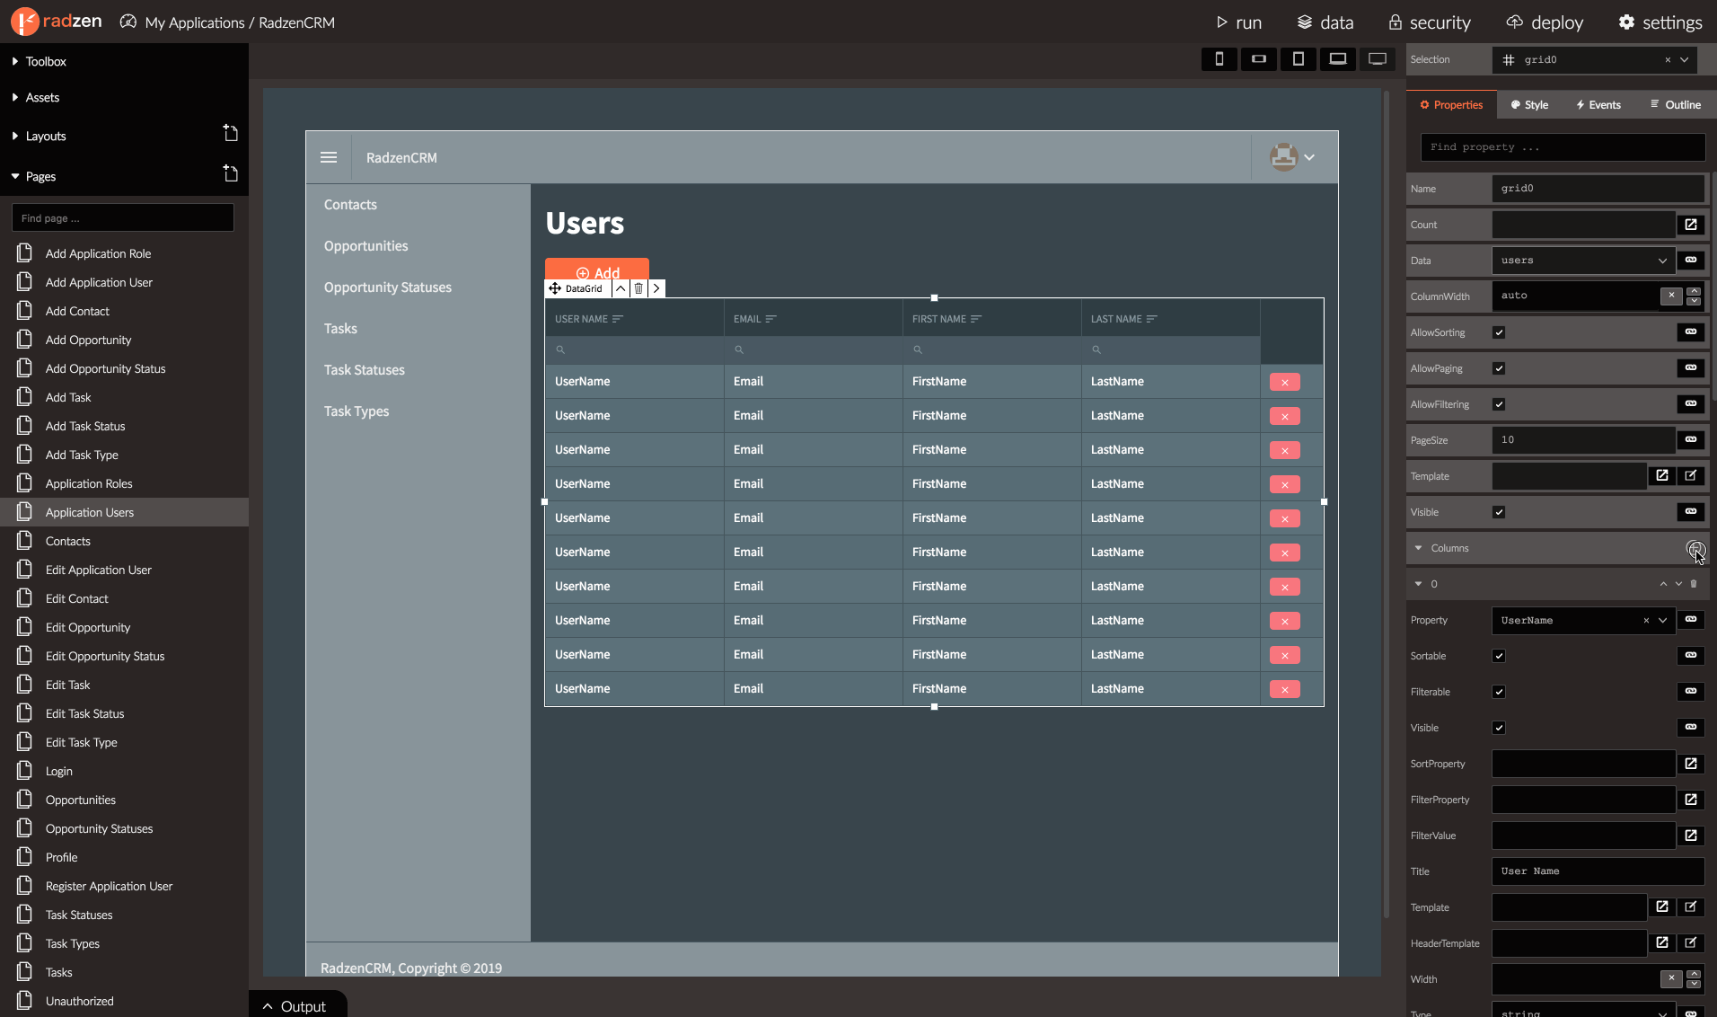Select the phone landscape device preview icon
The image size is (1717, 1017).
click(1258, 59)
